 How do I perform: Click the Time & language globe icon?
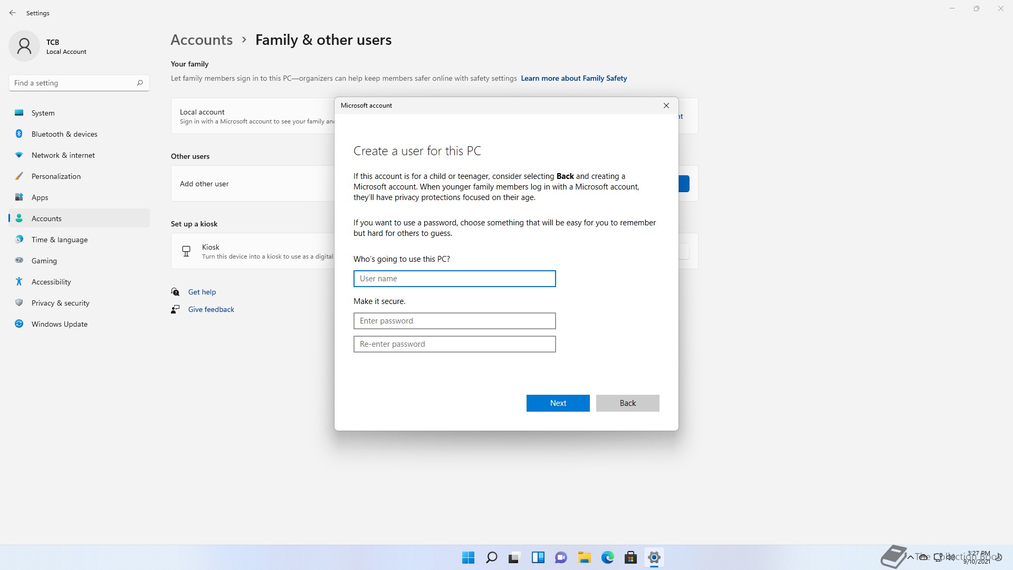click(19, 239)
